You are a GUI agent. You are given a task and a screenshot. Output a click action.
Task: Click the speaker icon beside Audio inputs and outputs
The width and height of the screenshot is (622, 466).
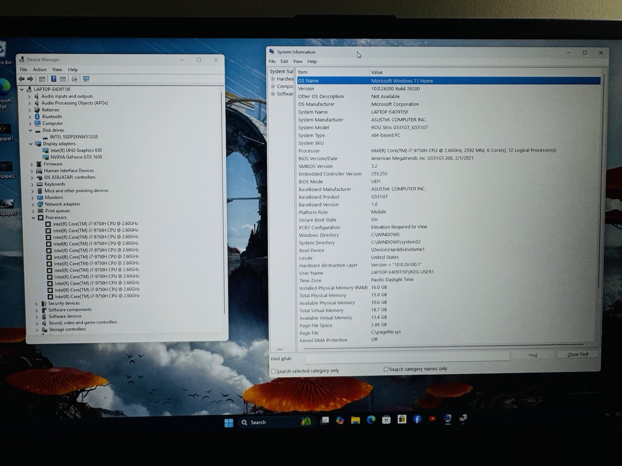point(37,96)
